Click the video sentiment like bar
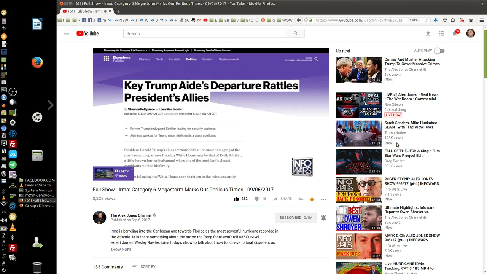The width and height of the screenshot is (487, 274). (x=250, y=205)
